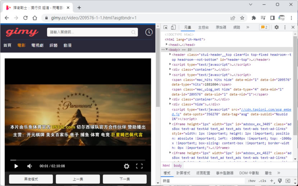Image resolution: width=298 pixels, height=186 pixels.
Task: Click the search magnifier icon in gimy
Action: click(x=134, y=32)
